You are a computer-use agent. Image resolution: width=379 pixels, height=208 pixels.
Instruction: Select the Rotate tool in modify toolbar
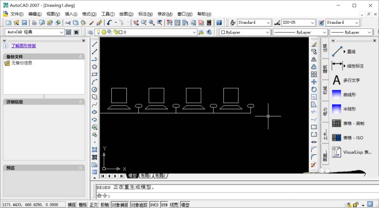point(314,89)
